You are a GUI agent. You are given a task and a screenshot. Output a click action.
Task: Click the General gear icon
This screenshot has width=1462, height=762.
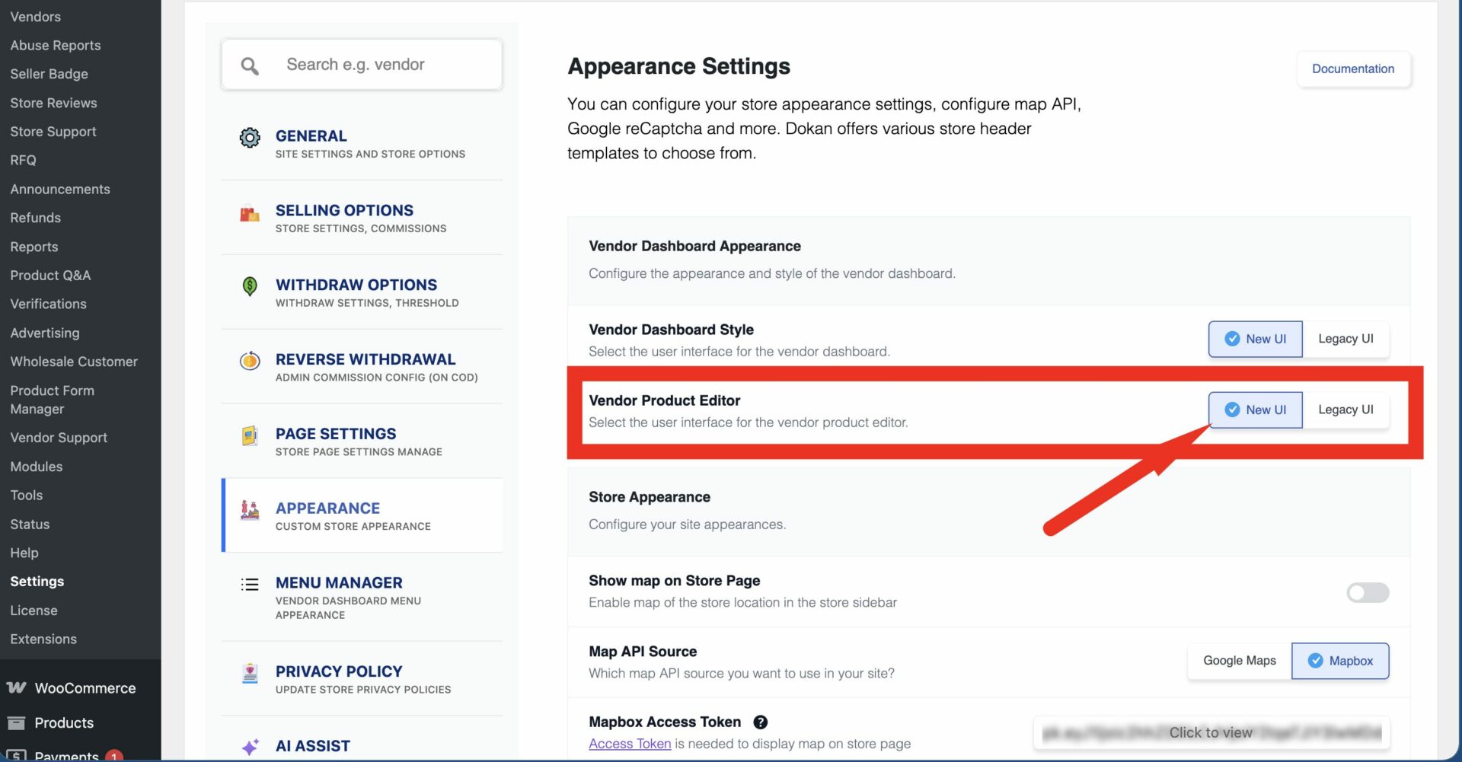coord(250,138)
